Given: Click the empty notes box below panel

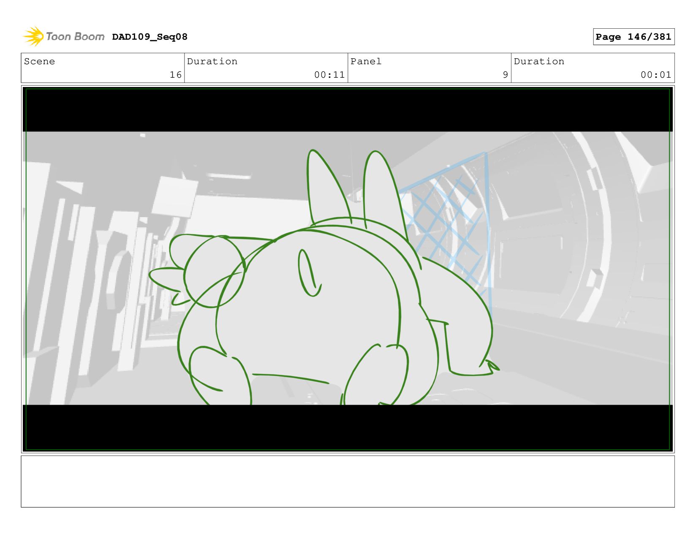Looking at the screenshot, I should pos(348,481).
